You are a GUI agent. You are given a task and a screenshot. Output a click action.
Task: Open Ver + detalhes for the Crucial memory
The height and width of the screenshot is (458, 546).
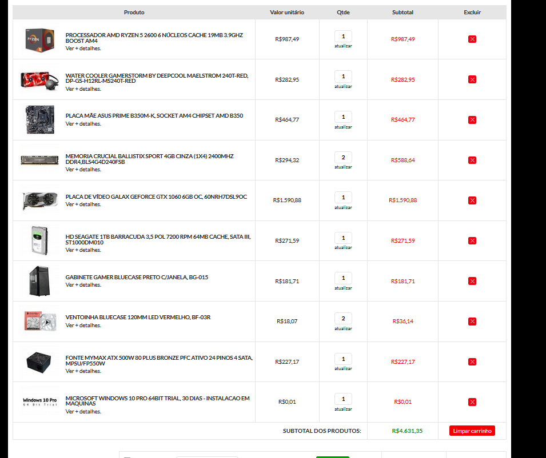tap(83, 170)
